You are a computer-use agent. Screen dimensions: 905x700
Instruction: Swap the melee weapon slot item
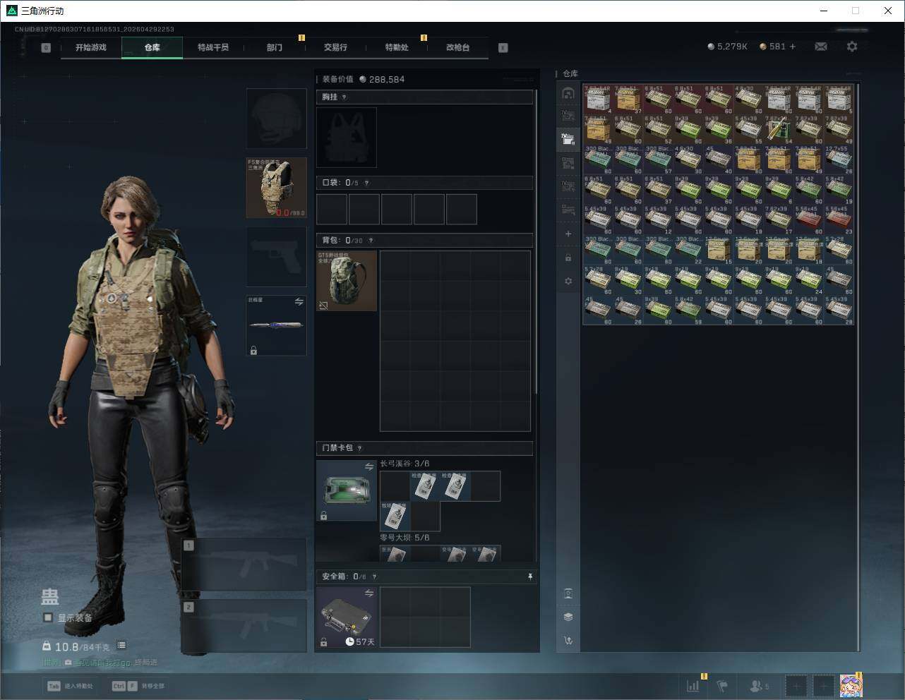(x=299, y=302)
